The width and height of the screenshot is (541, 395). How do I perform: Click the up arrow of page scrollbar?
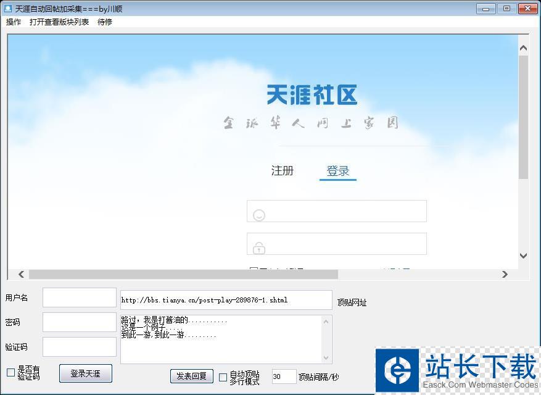tap(523, 48)
